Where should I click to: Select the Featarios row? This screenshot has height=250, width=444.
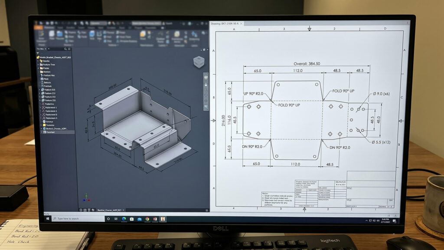tap(48, 104)
